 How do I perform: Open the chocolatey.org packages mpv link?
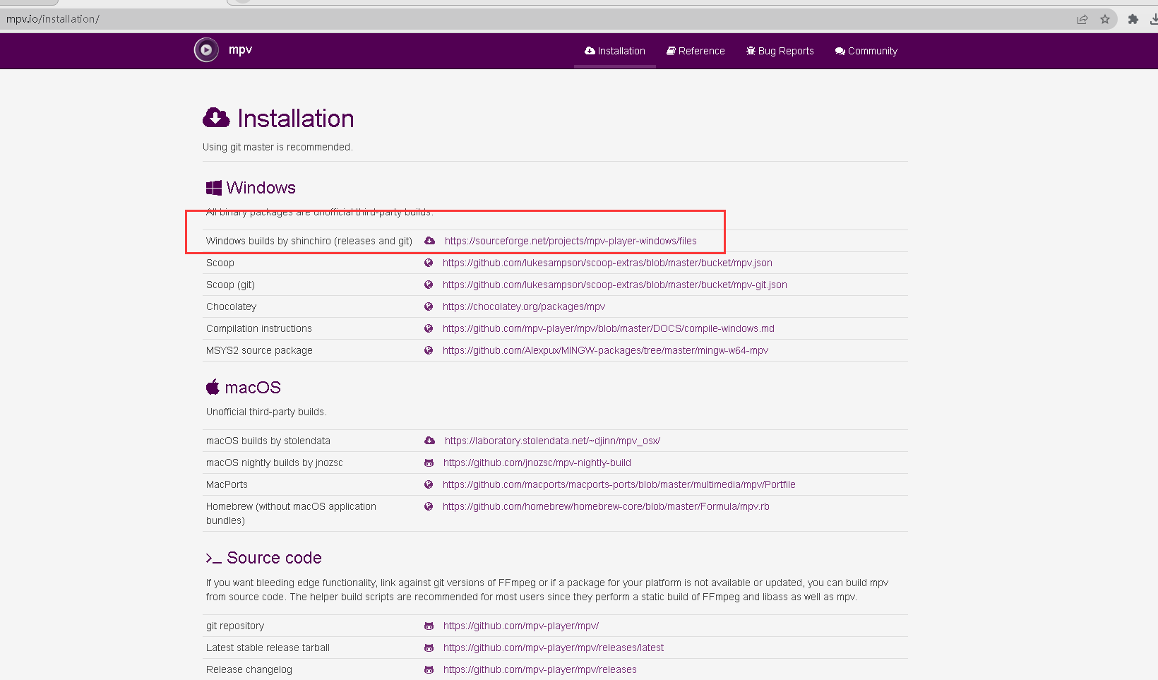[x=524, y=306]
